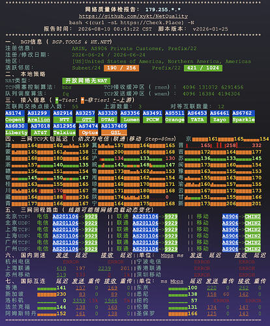Click the AS6830 badge
The width and height of the screenshot is (270, 326).
(16, 126)
